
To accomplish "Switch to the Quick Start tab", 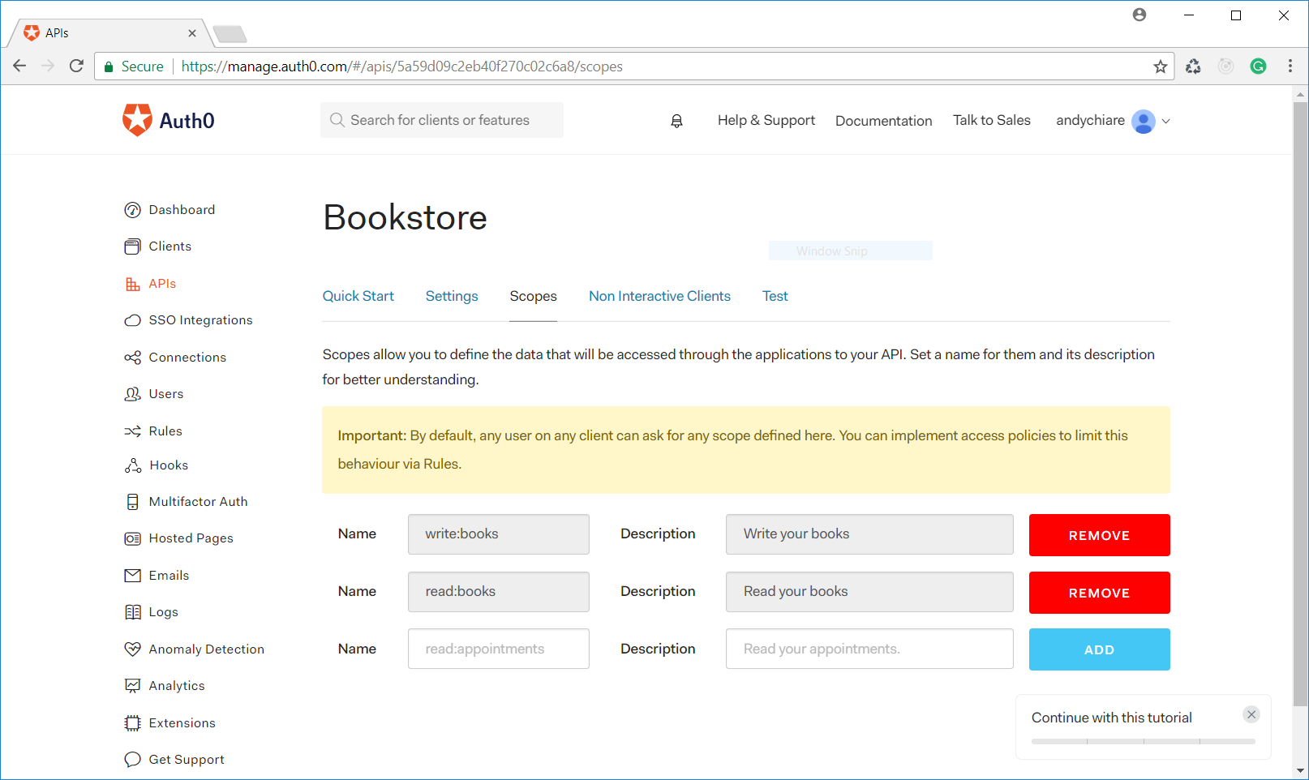I will (358, 297).
